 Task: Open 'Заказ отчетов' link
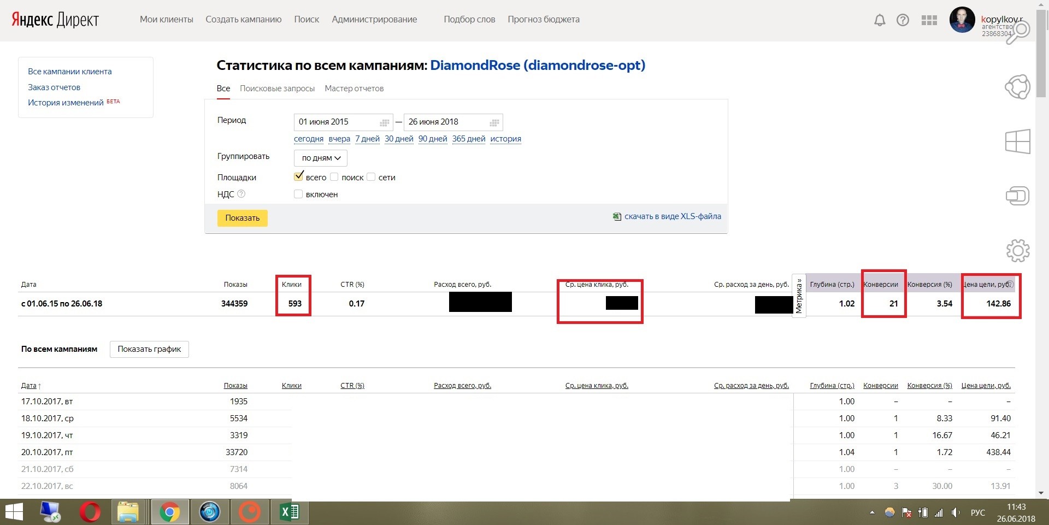(54, 87)
